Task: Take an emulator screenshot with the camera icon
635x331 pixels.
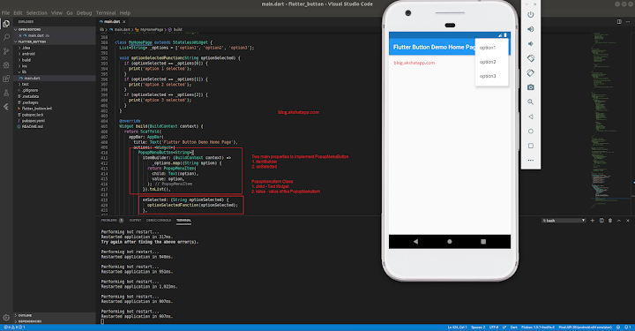Action: pyautogui.click(x=531, y=87)
